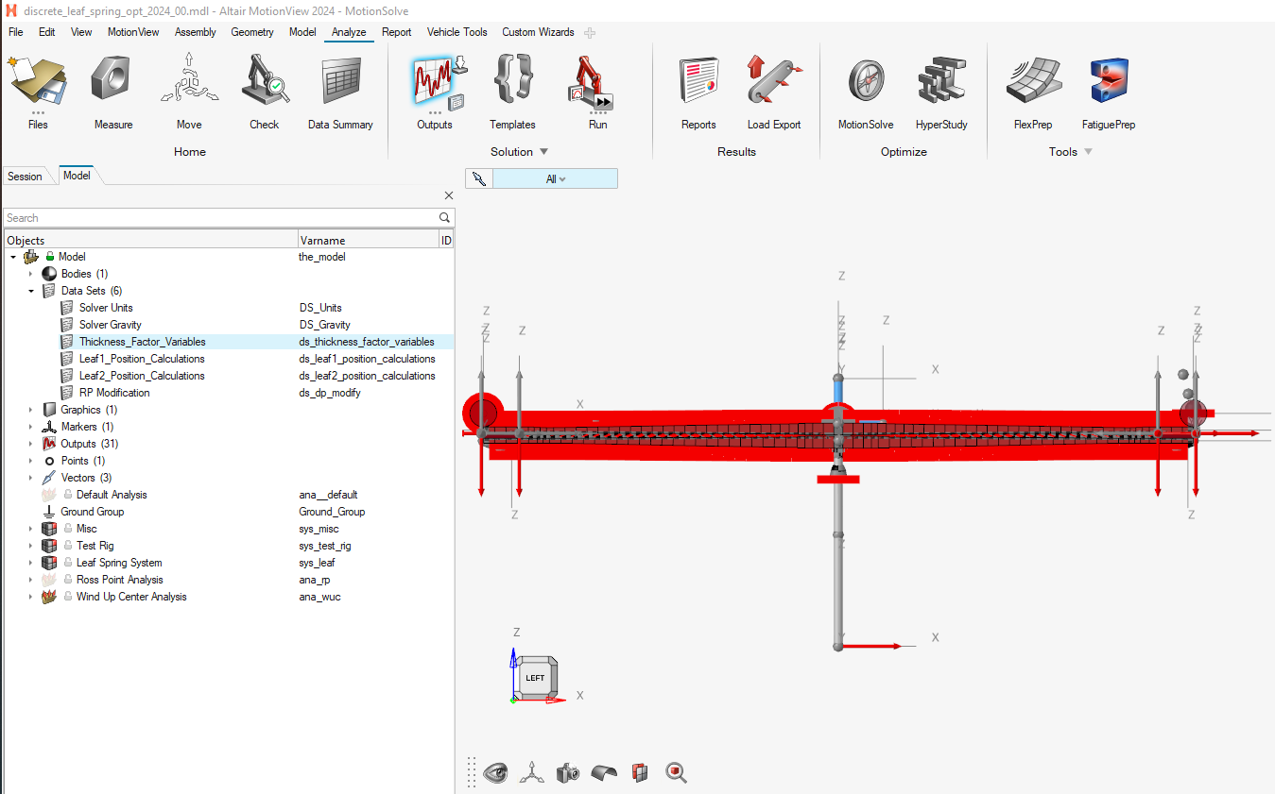Collapse the Model root node
The height and width of the screenshot is (794, 1275).
(13, 257)
